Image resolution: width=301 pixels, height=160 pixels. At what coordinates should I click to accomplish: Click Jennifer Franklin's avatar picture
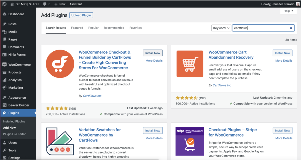coord(297,4)
